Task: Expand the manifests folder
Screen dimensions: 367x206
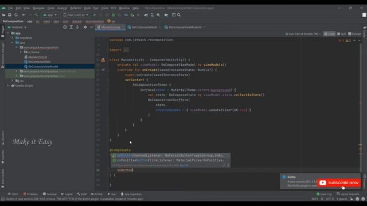Action: click(13, 38)
